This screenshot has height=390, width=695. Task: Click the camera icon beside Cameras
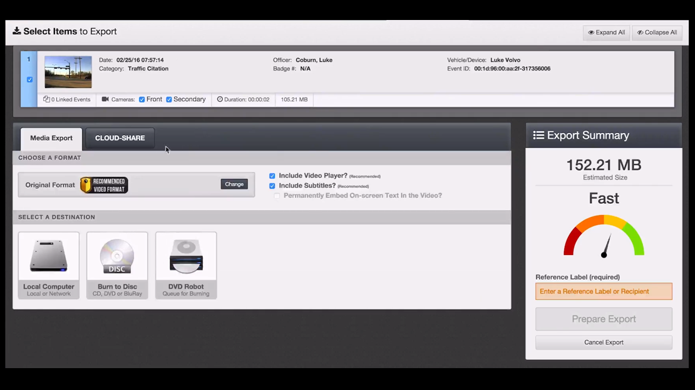click(x=105, y=99)
